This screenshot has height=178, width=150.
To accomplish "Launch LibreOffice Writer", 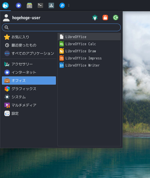I will click(x=89, y=65).
